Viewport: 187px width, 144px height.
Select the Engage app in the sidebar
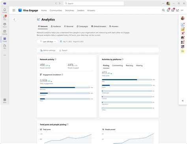click(x=5, y=39)
